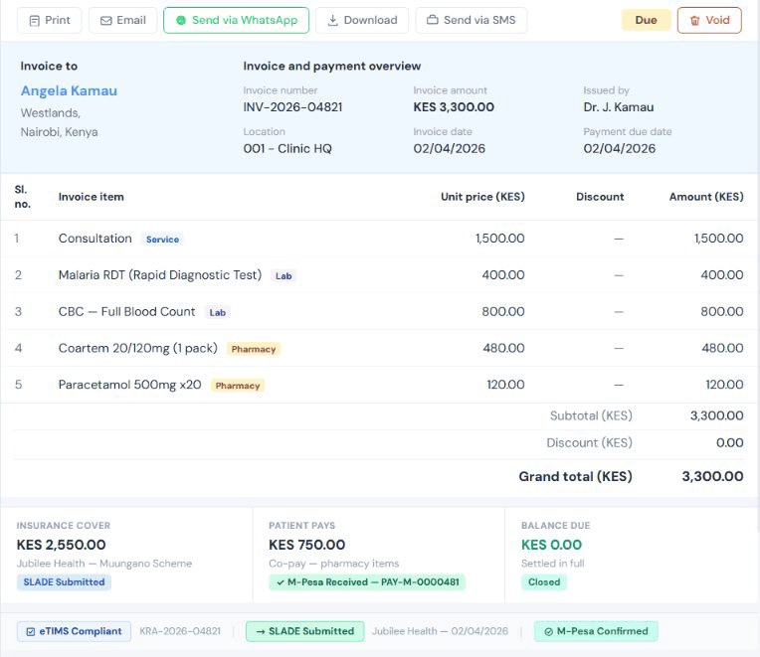Viewport: 760px width, 657px height.
Task: Click Patient pays KES 750.00
Action: click(306, 545)
